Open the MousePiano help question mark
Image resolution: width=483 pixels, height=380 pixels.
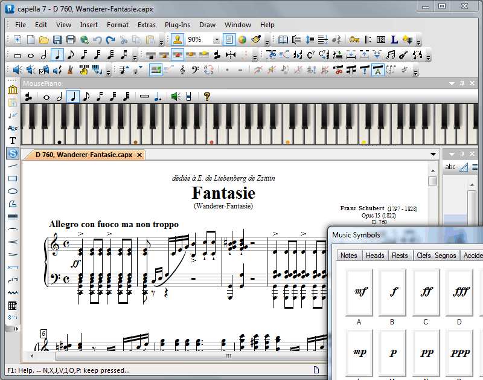point(207,97)
